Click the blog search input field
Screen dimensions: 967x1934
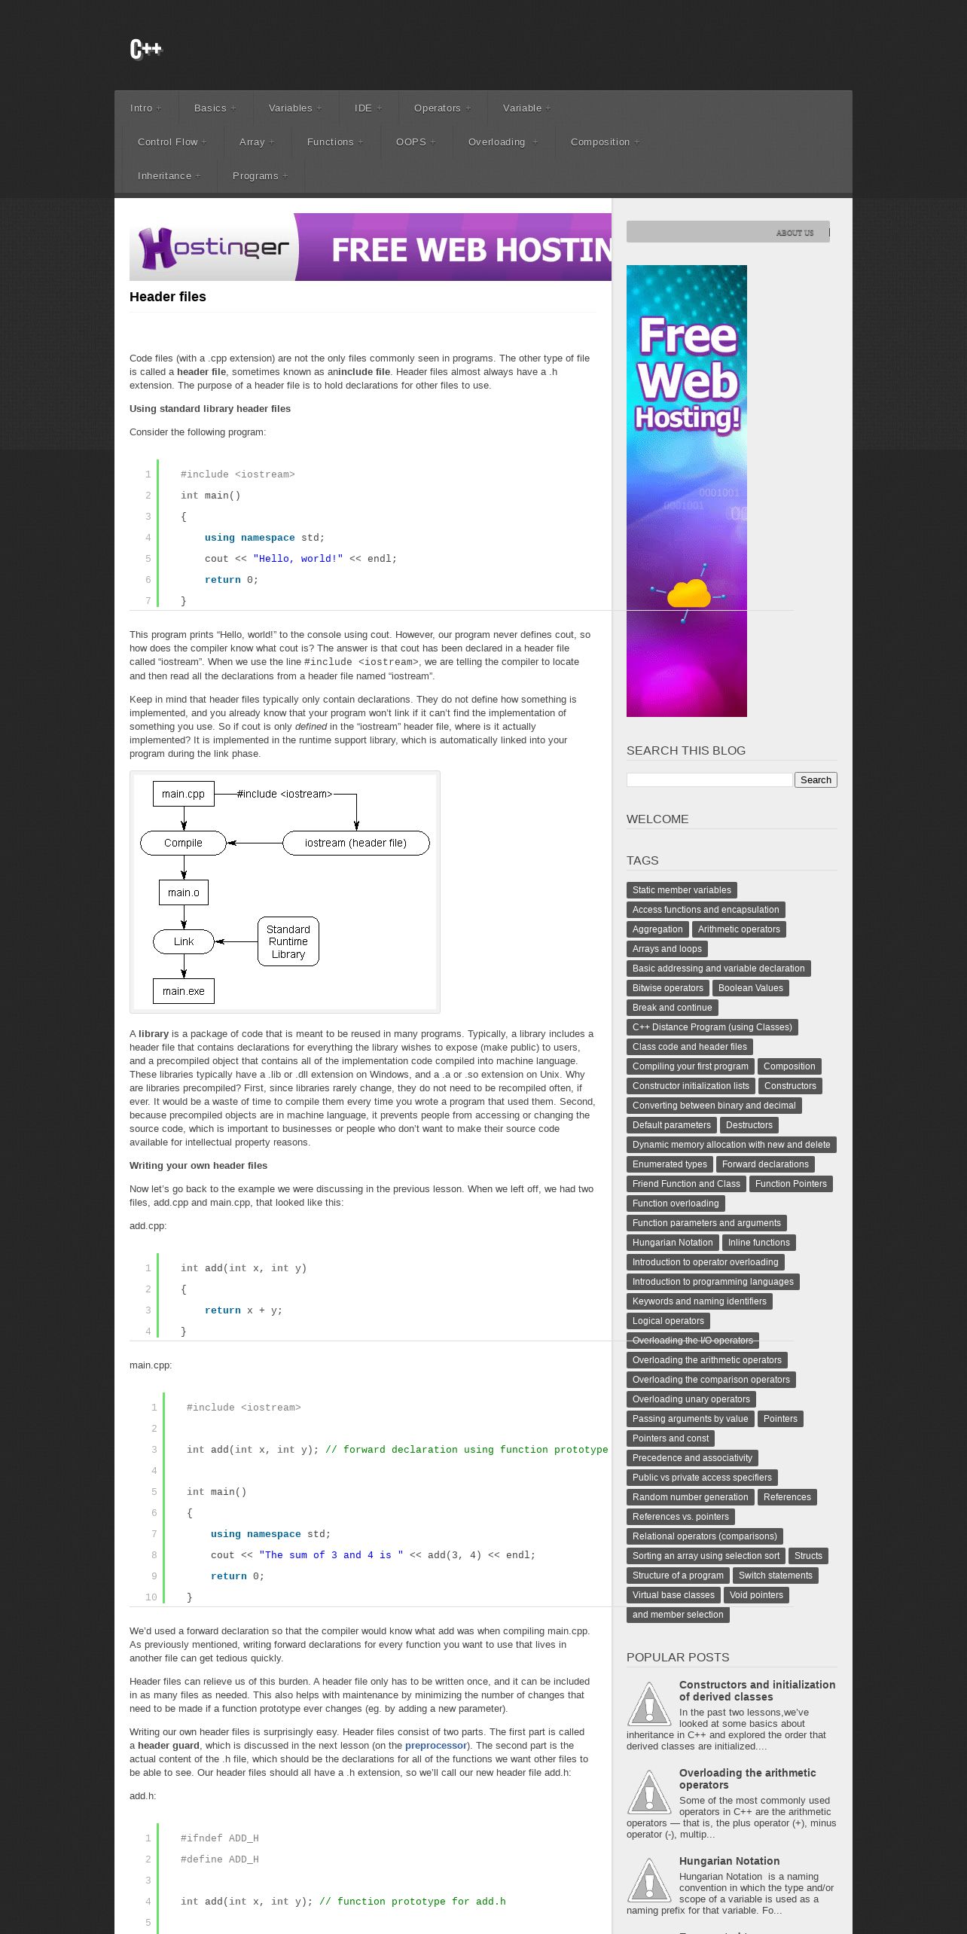[709, 779]
